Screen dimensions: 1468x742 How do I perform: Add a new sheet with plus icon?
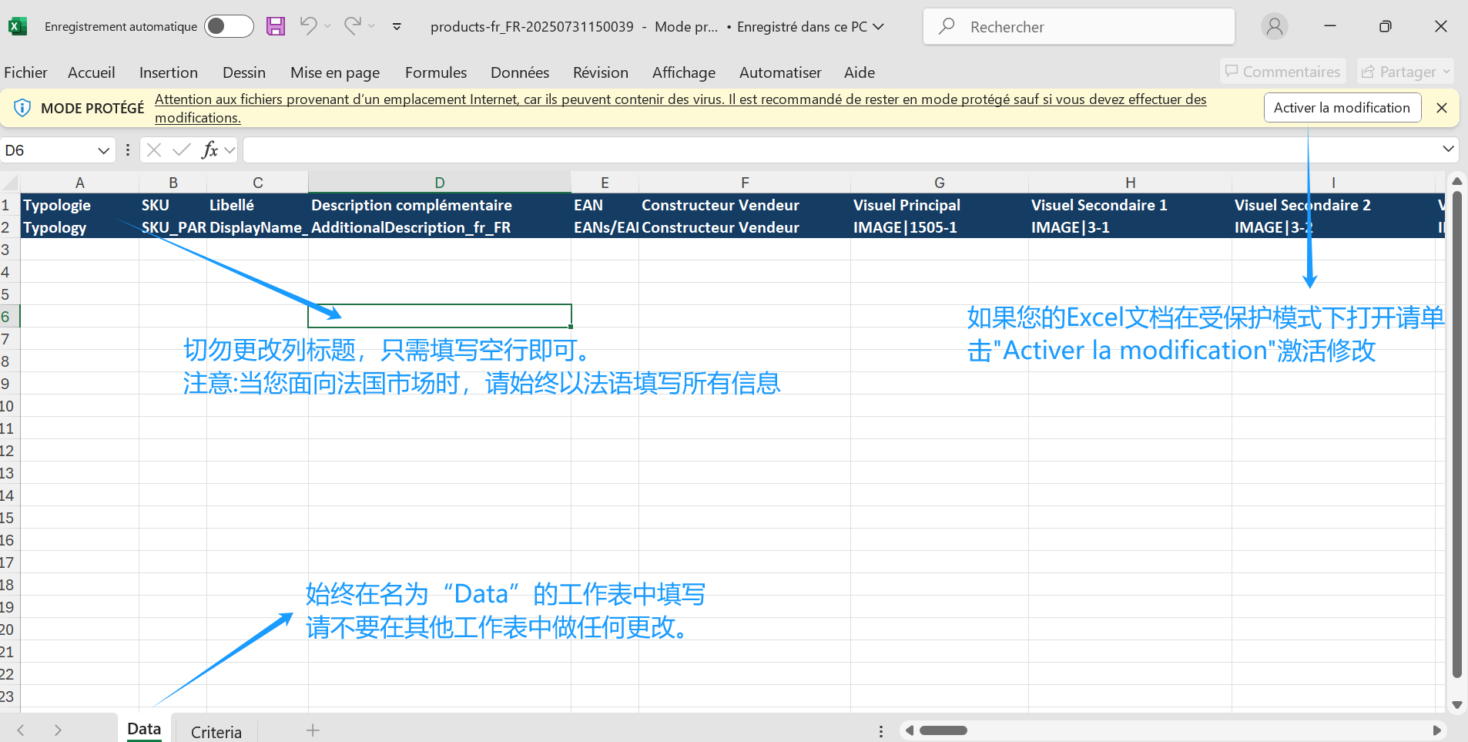313,730
